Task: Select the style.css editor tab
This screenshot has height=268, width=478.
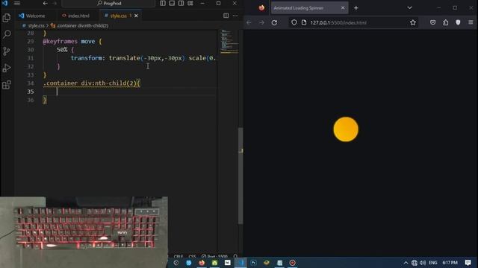Action: click(x=118, y=16)
